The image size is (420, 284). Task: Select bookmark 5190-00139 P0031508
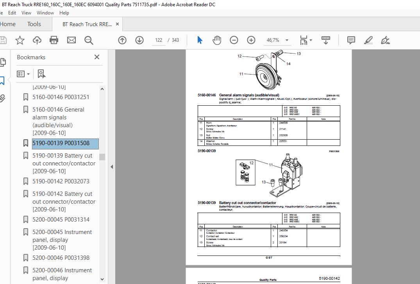[x=65, y=143]
